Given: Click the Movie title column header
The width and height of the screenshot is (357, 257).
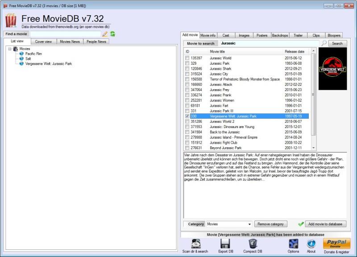Looking at the screenshot, I should point(217,52).
